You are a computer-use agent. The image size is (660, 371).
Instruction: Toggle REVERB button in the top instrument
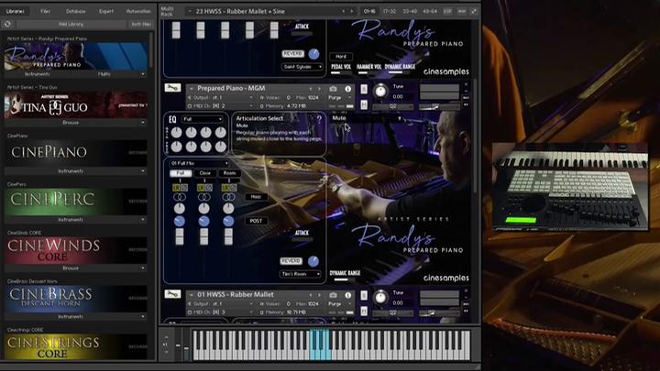292,54
